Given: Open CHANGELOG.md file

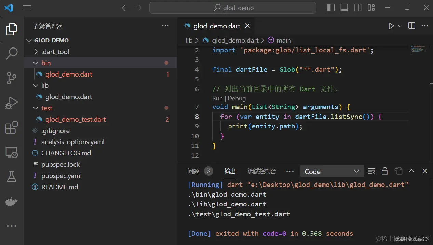Looking at the screenshot, I should [x=100, y=153].
